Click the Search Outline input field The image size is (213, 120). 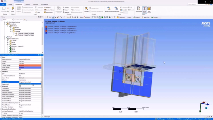coord(19,20)
